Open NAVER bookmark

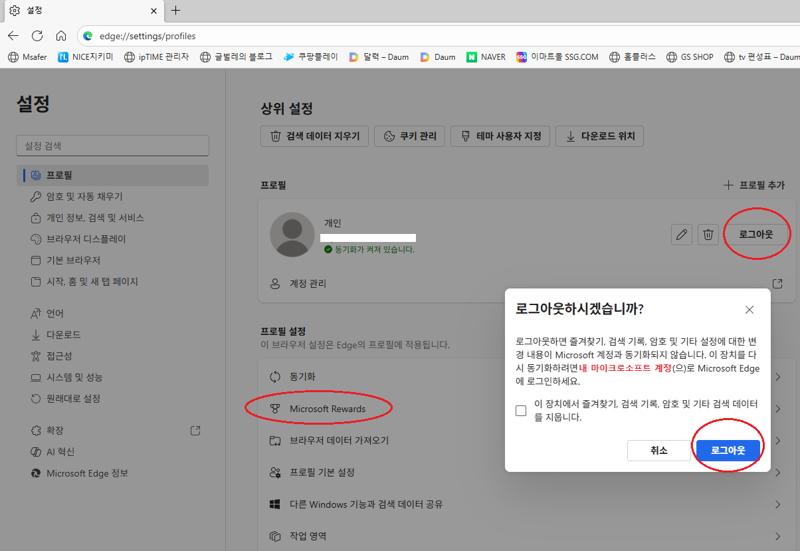pos(486,57)
